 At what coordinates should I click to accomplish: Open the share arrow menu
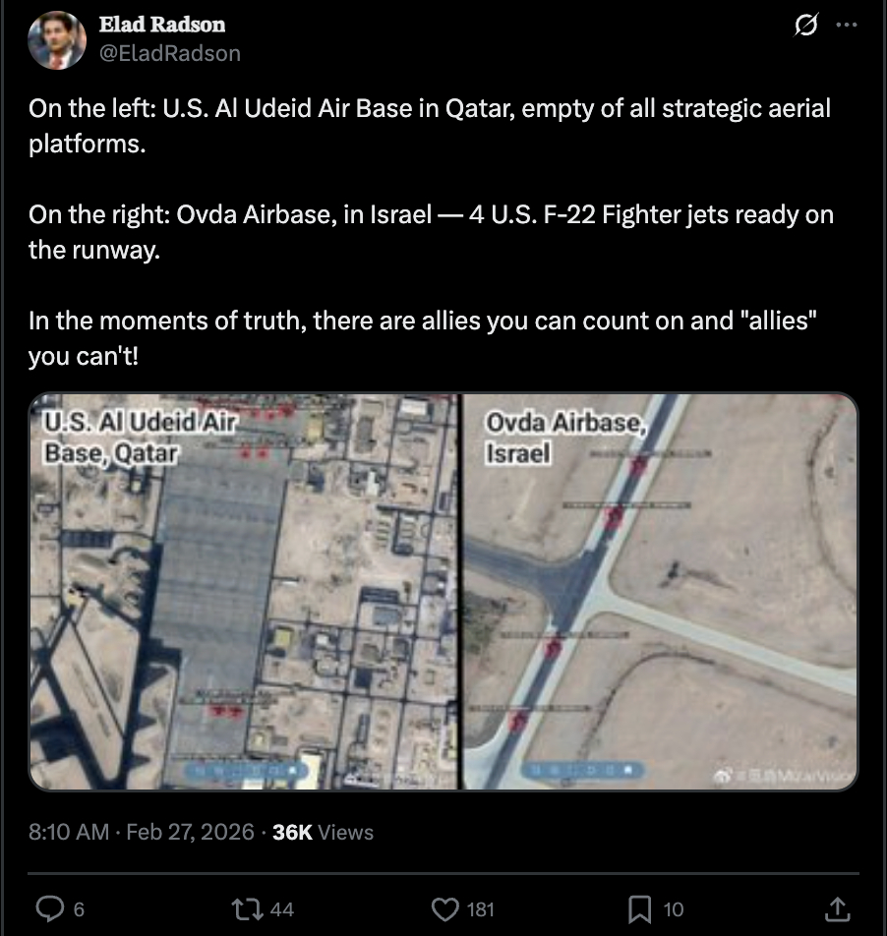[x=837, y=907]
